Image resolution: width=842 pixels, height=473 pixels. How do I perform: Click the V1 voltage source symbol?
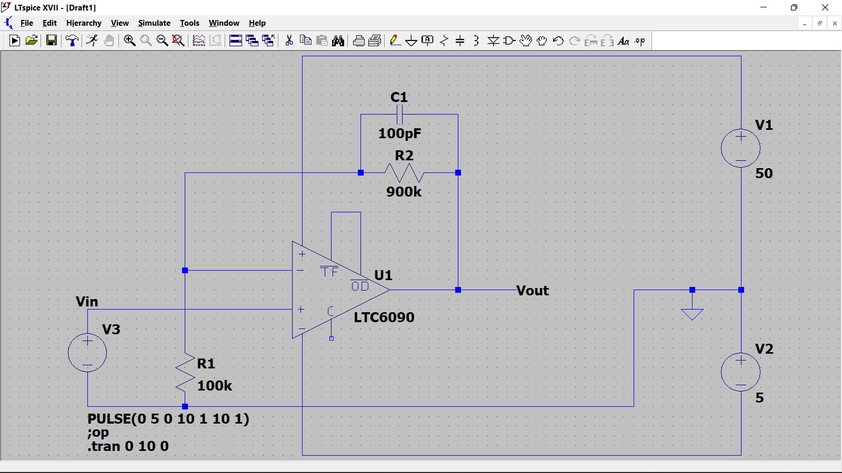coord(741,148)
